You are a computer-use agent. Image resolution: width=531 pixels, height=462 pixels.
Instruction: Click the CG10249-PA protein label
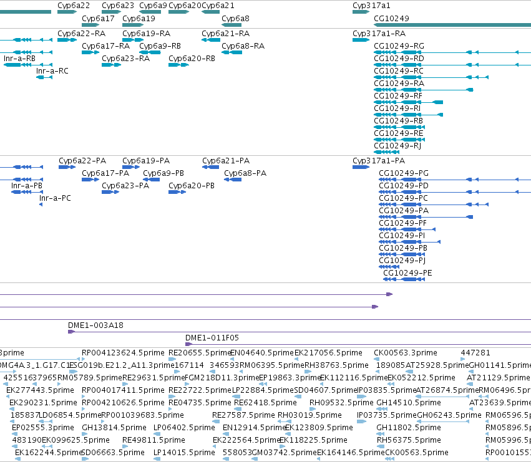point(404,211)
